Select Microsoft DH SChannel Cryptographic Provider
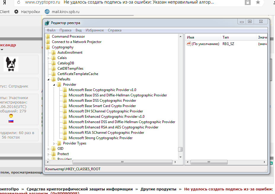Viewport: 275px width, 194px height. [106, 111]
